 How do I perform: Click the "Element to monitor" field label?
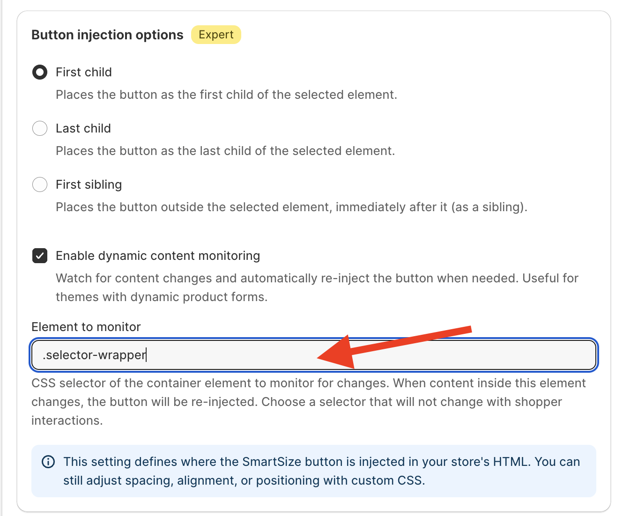(x=86, y=327)
